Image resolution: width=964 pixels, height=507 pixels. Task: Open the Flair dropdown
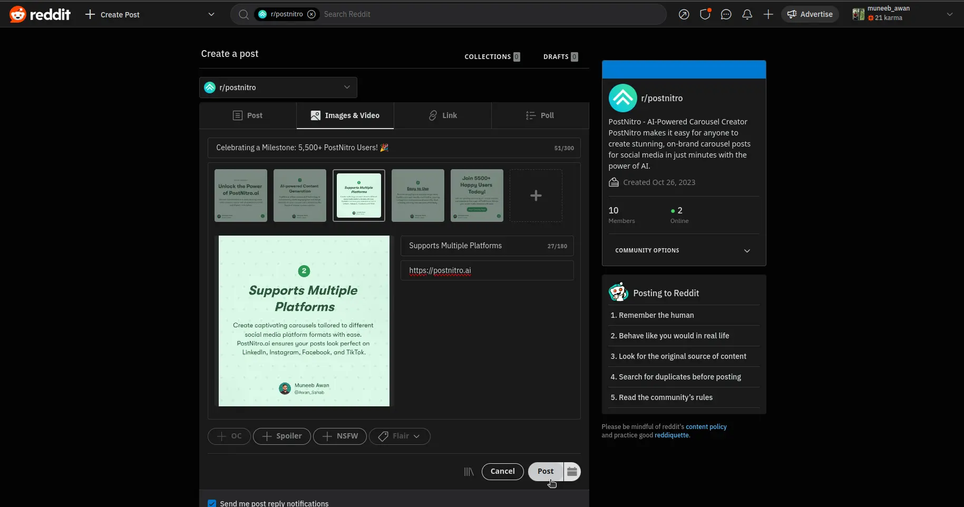click(400, 436)
